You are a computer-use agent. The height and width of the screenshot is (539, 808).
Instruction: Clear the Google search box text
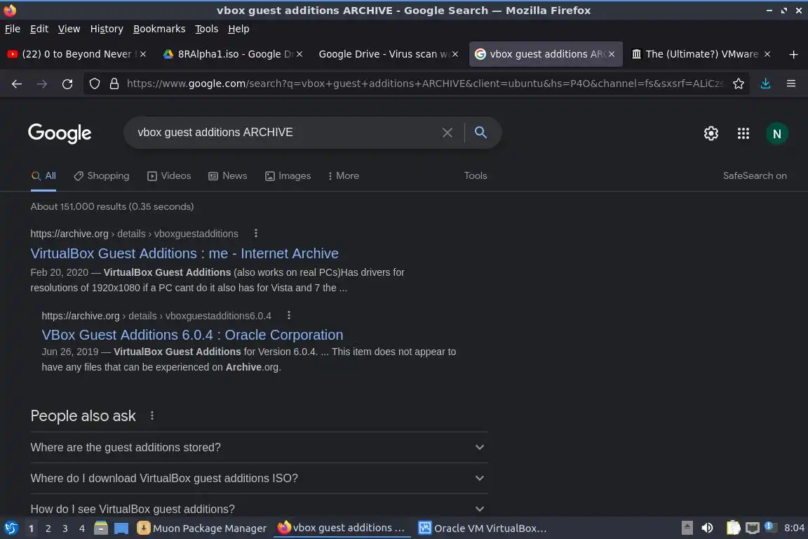(x=447, y=133)
